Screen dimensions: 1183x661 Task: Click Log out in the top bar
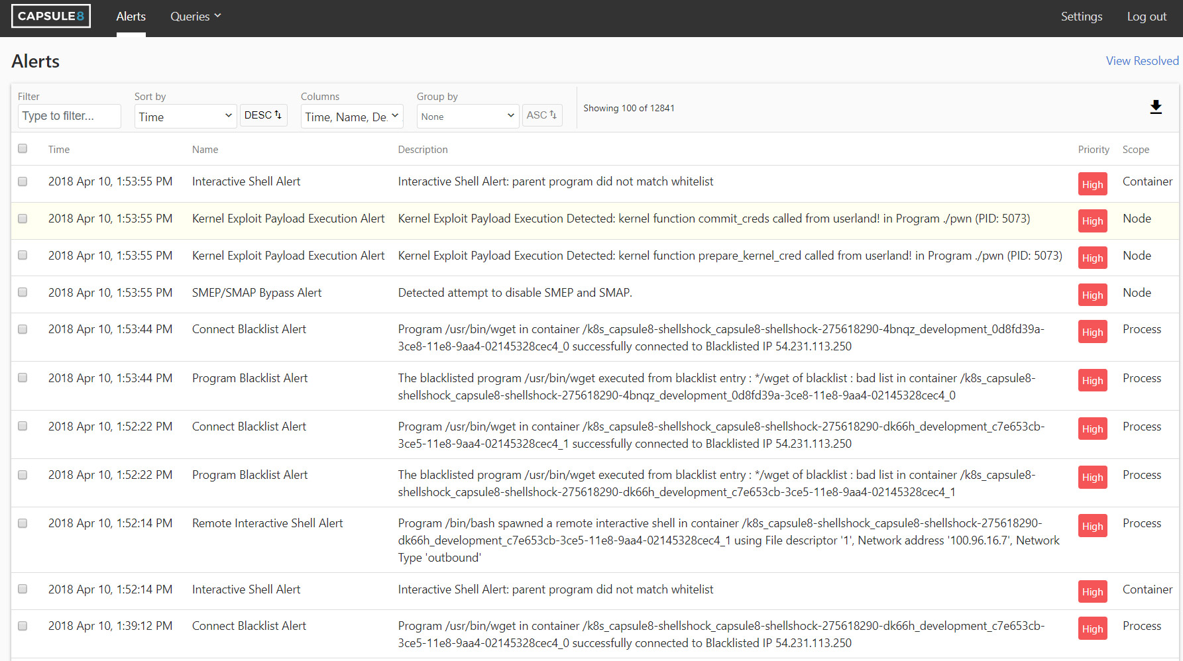point(1147,17)
